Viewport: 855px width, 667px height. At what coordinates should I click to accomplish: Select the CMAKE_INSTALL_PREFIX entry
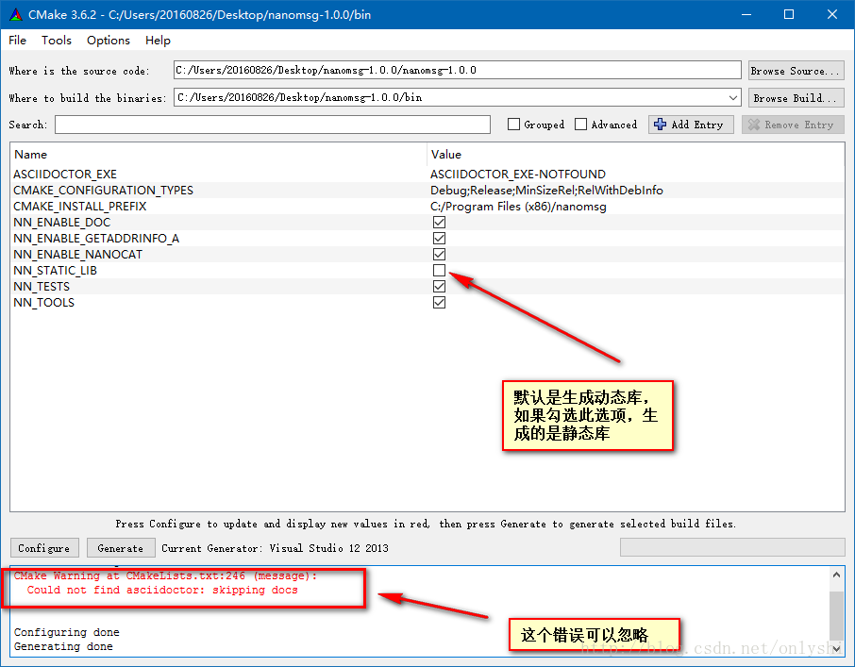point(79,207)
